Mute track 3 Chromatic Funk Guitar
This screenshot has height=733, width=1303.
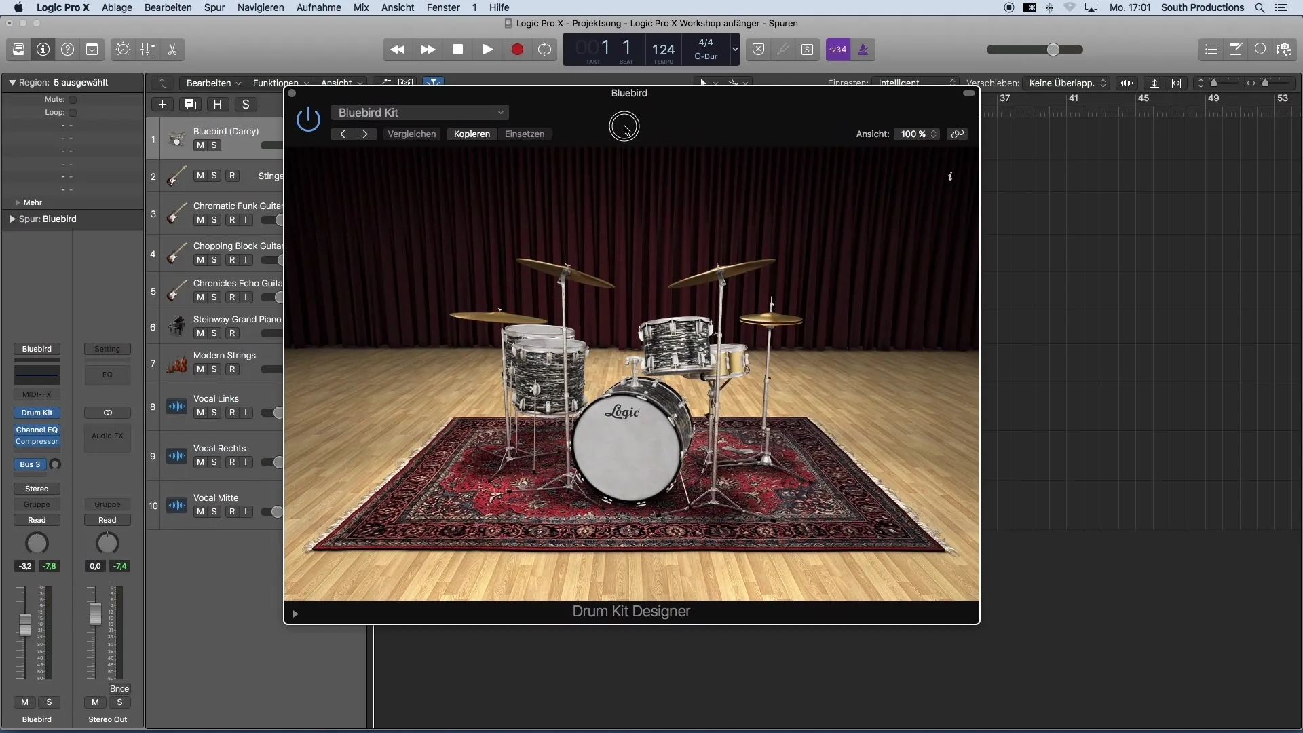(199, 219)
